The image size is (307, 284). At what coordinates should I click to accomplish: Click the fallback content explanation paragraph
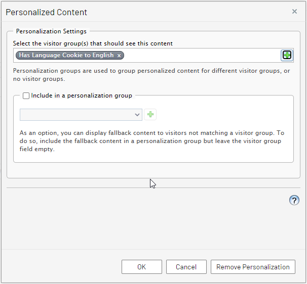click(151, 141)
